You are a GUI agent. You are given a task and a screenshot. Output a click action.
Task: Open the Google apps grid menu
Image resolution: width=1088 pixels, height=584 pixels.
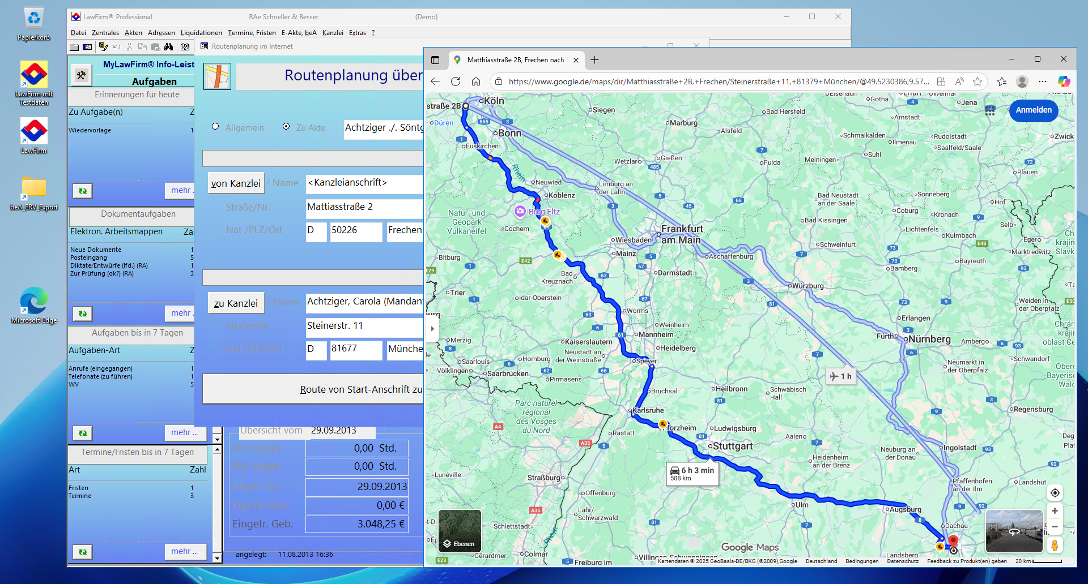(x=990, y=110)
